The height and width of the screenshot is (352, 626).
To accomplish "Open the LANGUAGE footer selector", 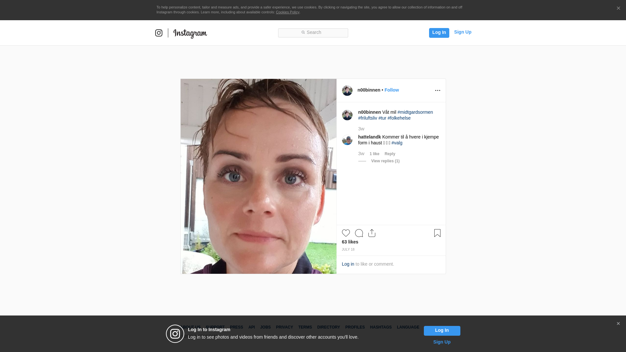I will [408, 327].
